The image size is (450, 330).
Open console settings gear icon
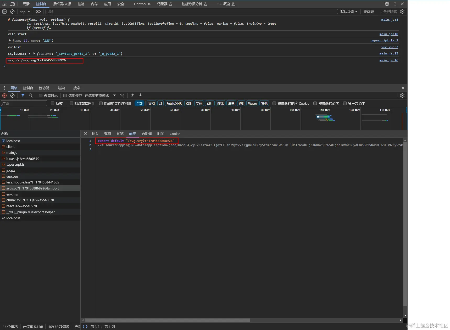click(402, 12)
